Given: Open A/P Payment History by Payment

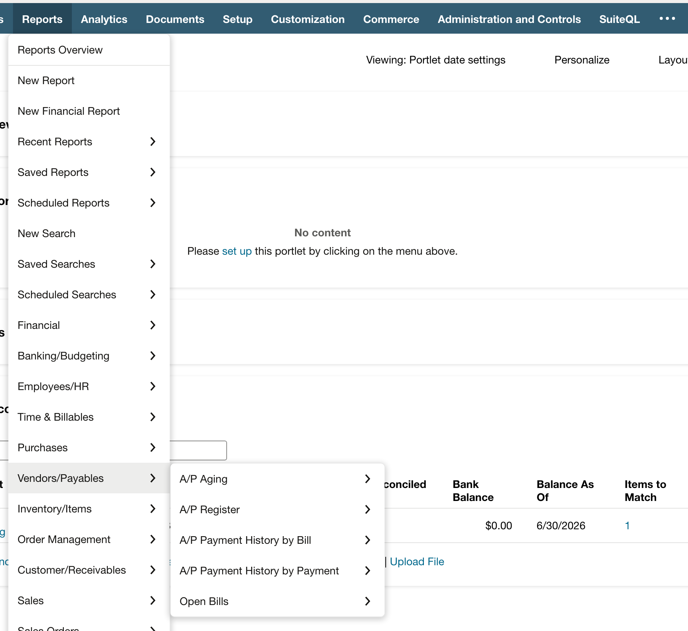Looking at the screenshot, I should pos(277,571).
